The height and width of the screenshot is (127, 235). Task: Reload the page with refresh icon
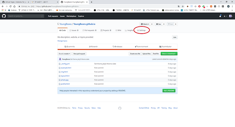10,6
